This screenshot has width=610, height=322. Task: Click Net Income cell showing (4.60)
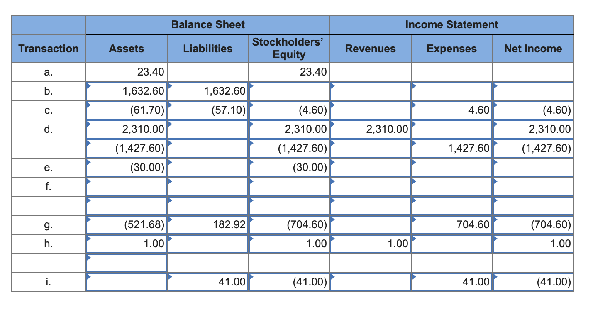(533, 110)
